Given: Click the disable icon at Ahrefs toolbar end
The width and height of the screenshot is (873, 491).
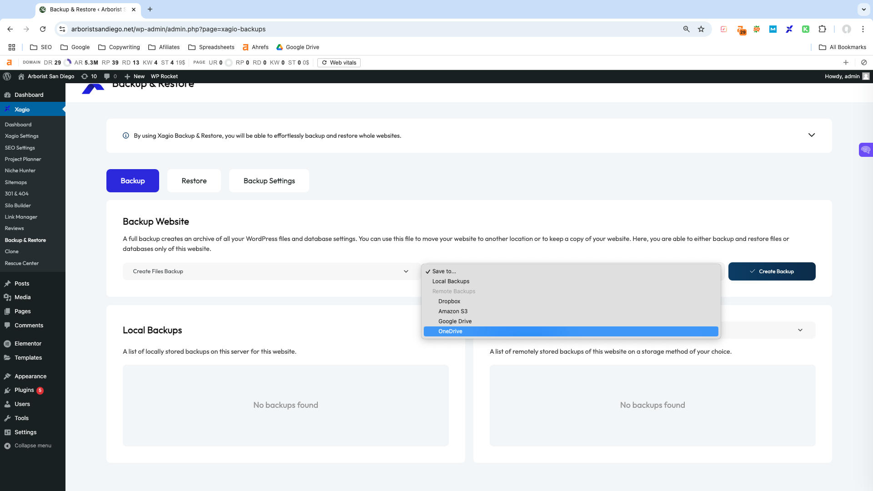Looking at the screenshot, I should coord(864,63).
